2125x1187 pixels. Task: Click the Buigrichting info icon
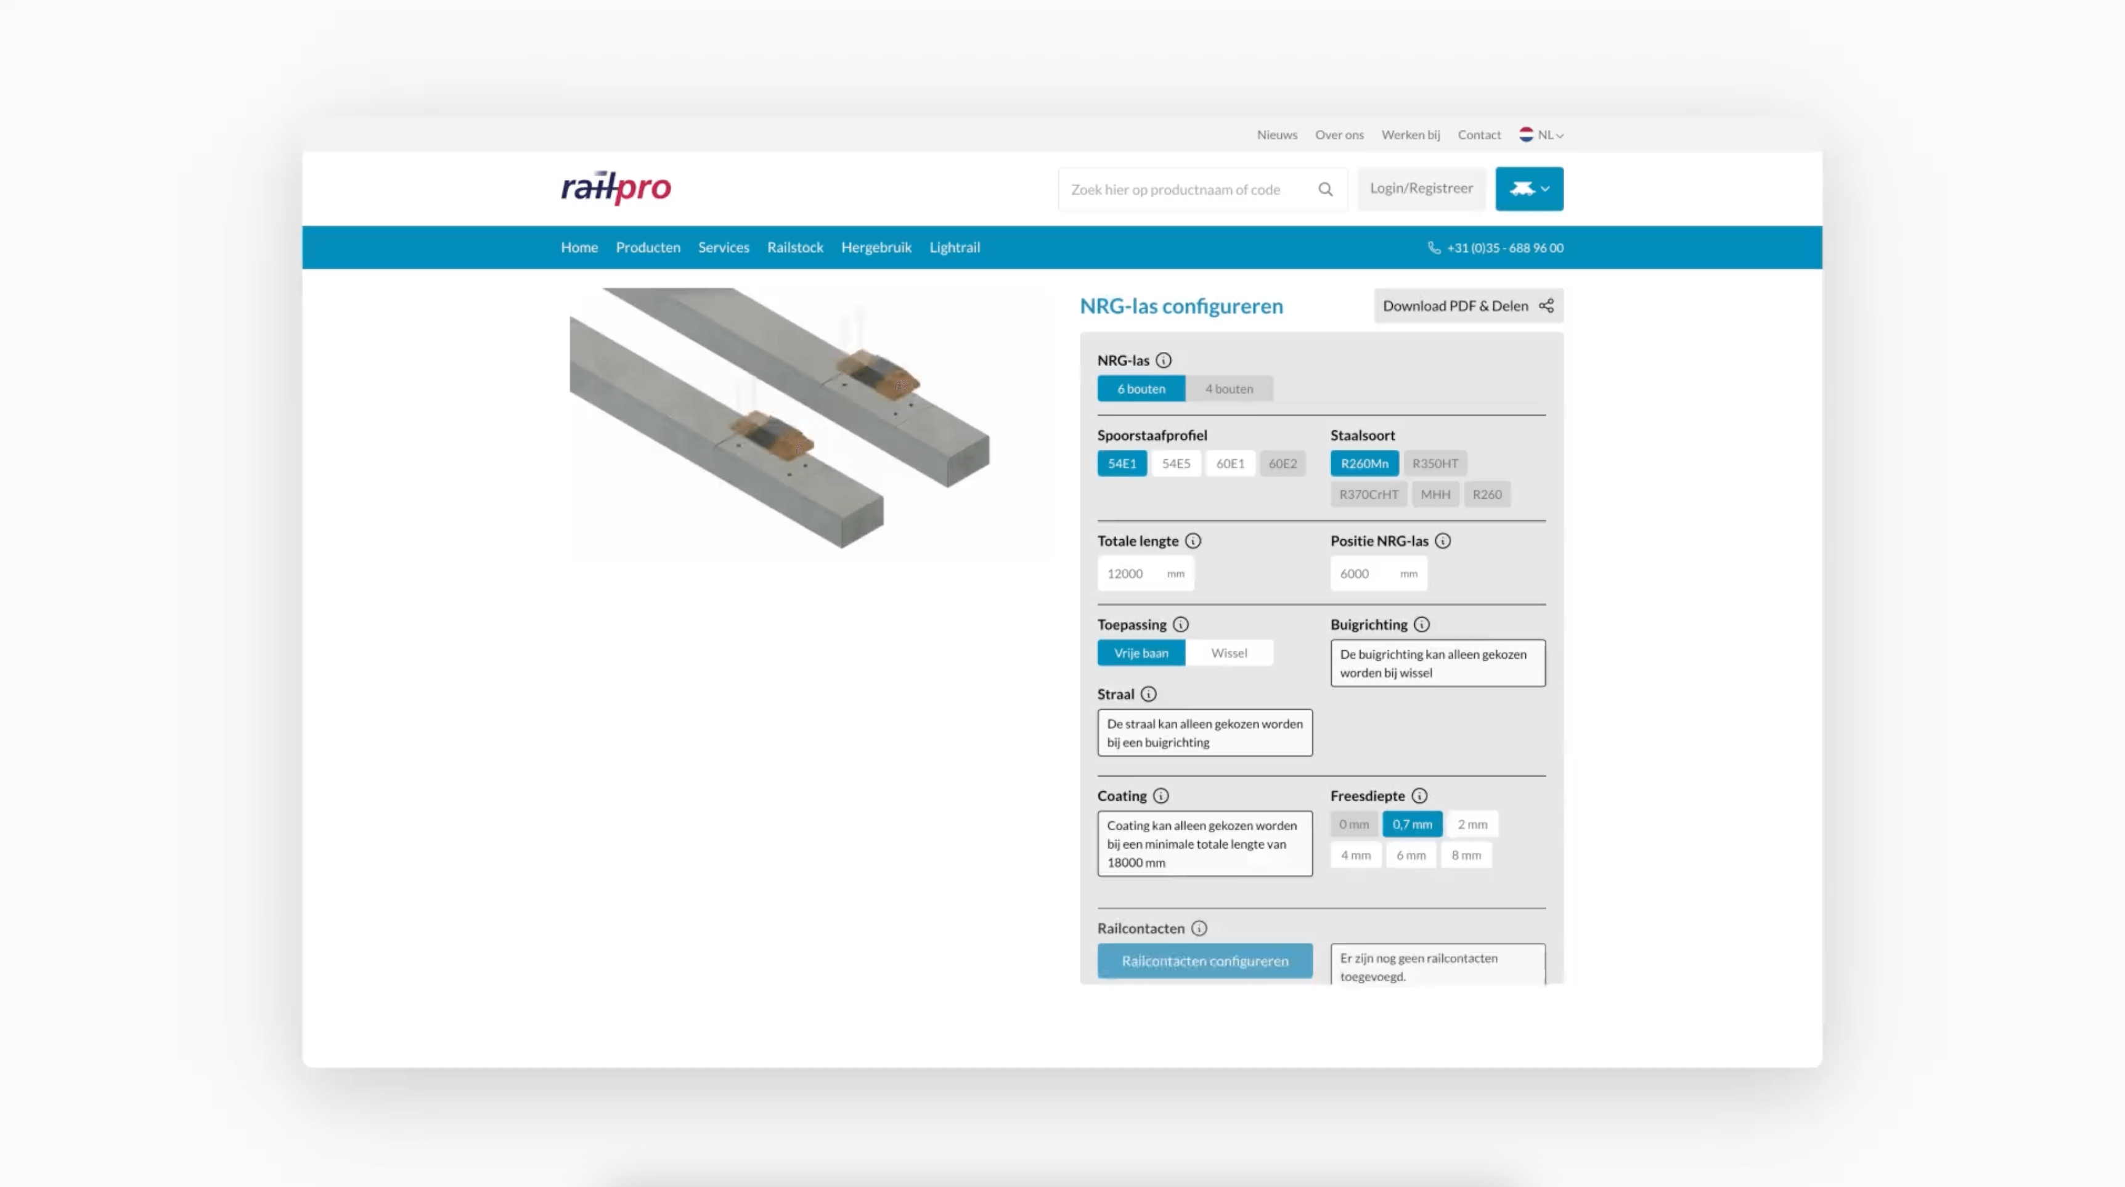(x=1421, y=624)
